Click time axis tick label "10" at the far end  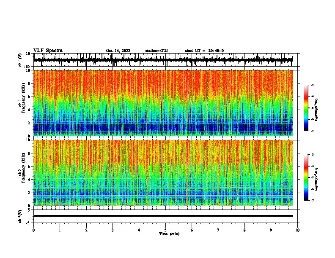coord(297,230)
